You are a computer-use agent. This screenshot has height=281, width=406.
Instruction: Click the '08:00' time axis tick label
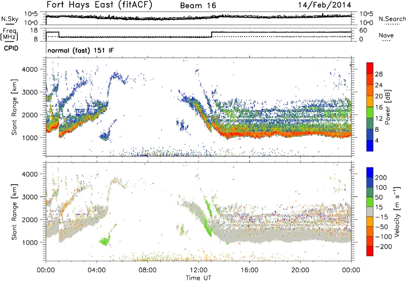click(148, 270)
